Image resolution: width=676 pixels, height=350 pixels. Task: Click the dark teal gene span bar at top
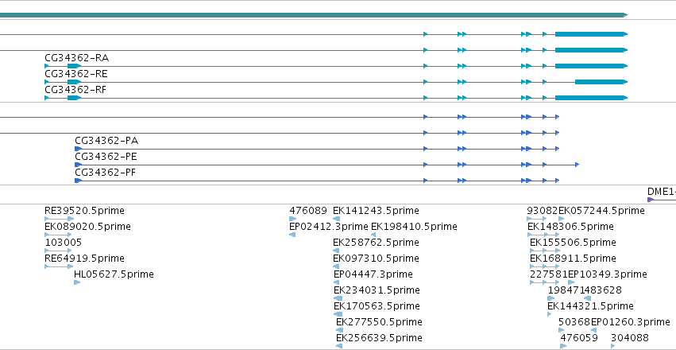click(x=314, y=15)
